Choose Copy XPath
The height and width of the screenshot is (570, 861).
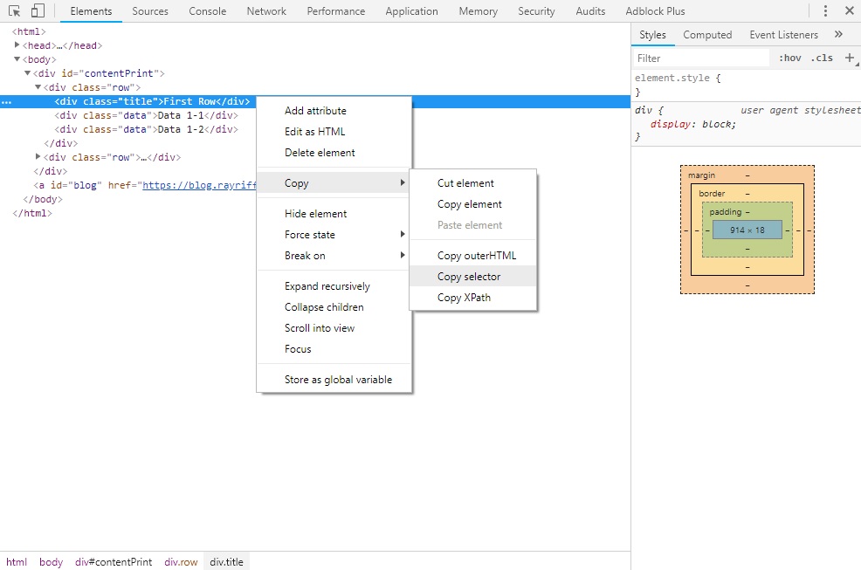point(472,297)
